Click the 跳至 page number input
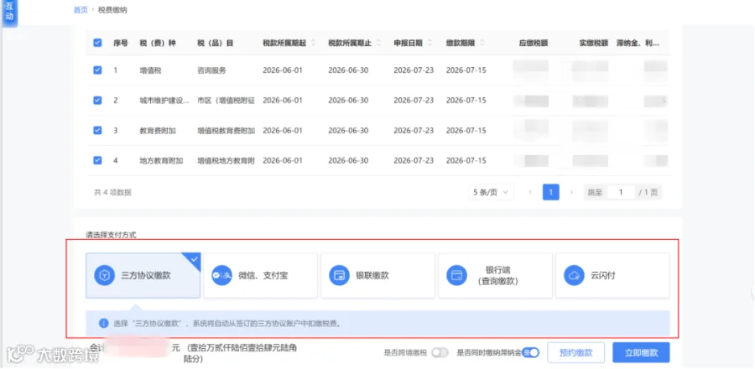 point(621,192)
